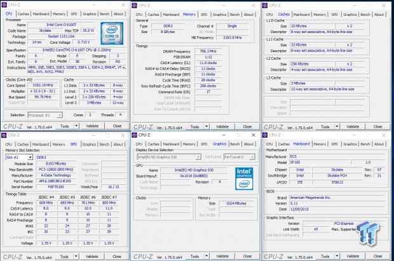394x261 pixels.
Task: Click motherboard Model field SF100
Action: [320, 163]
